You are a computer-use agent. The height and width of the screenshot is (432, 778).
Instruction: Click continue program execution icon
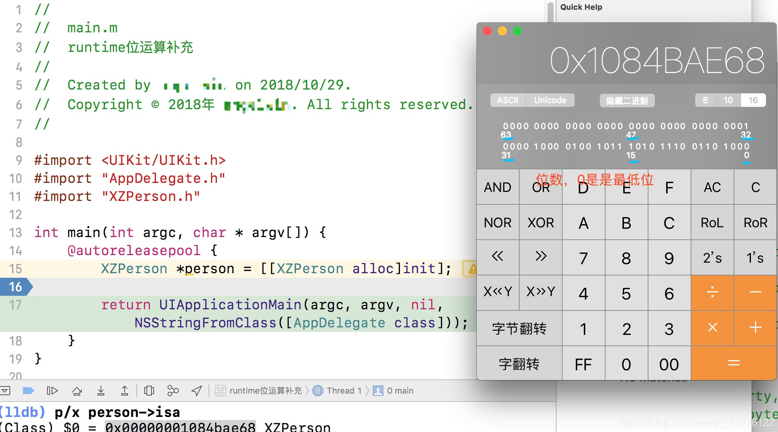[52, 391]
